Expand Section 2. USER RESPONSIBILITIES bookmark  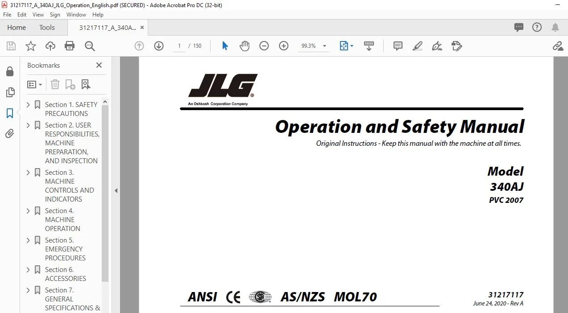click(x=29, y=125)
